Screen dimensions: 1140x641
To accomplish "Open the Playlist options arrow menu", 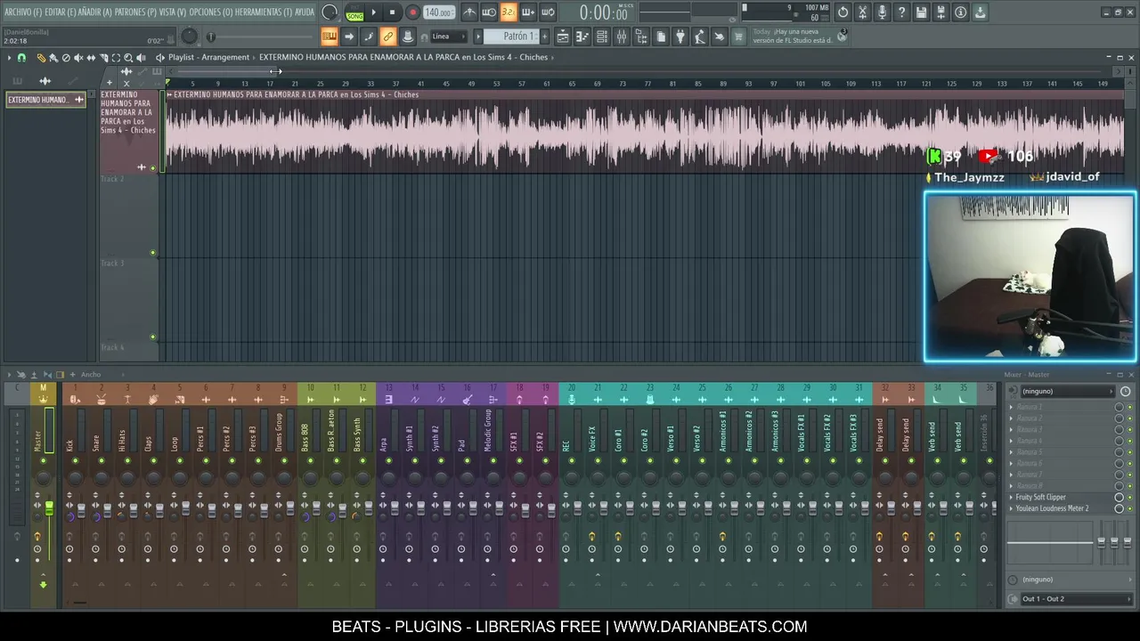I will click(9, 57).
